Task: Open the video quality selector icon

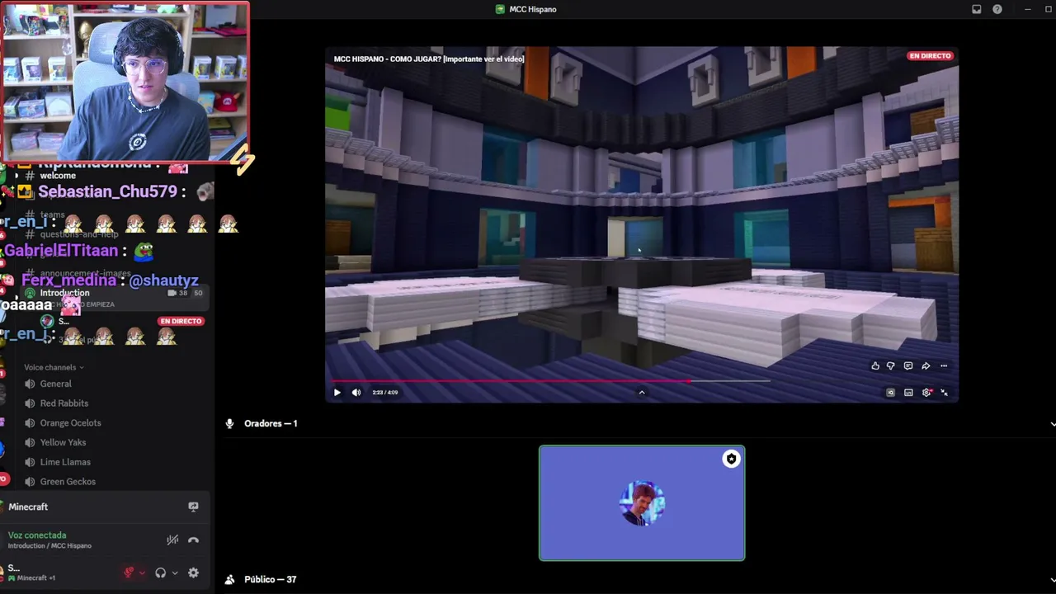Action: (890, 393)
